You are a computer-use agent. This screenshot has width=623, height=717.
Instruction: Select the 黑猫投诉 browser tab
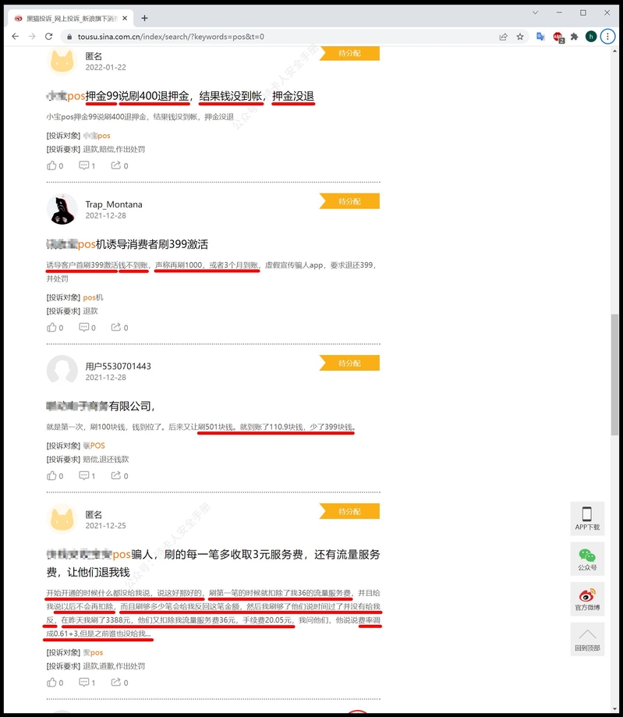click(x=70, y=18)
